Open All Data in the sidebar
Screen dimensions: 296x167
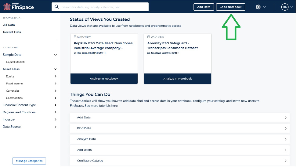(9, 25)
